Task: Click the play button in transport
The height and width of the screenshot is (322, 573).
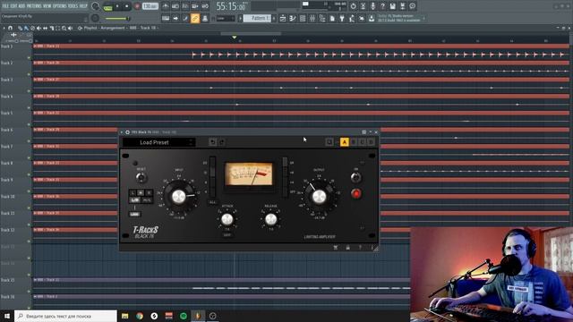Action: click(117, 6)
